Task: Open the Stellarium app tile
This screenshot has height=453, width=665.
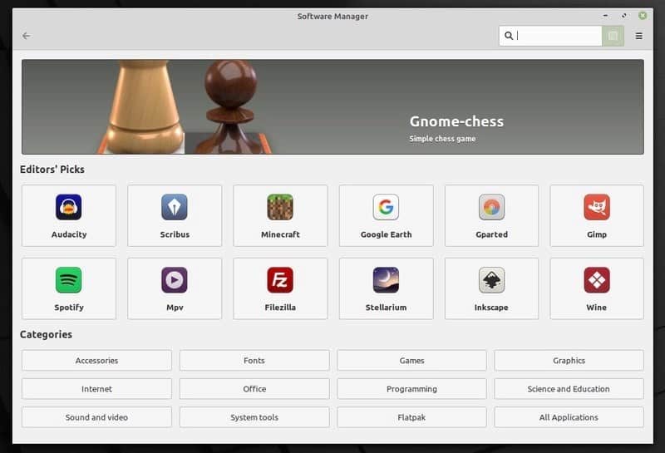Action: 386,281
